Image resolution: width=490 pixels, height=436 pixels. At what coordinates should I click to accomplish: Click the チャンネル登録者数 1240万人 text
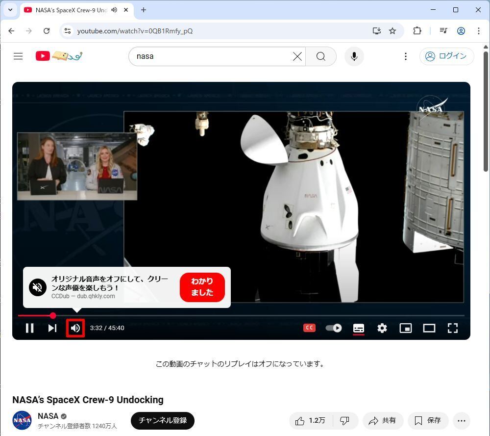pyautogui.click(x=77, y=426)
